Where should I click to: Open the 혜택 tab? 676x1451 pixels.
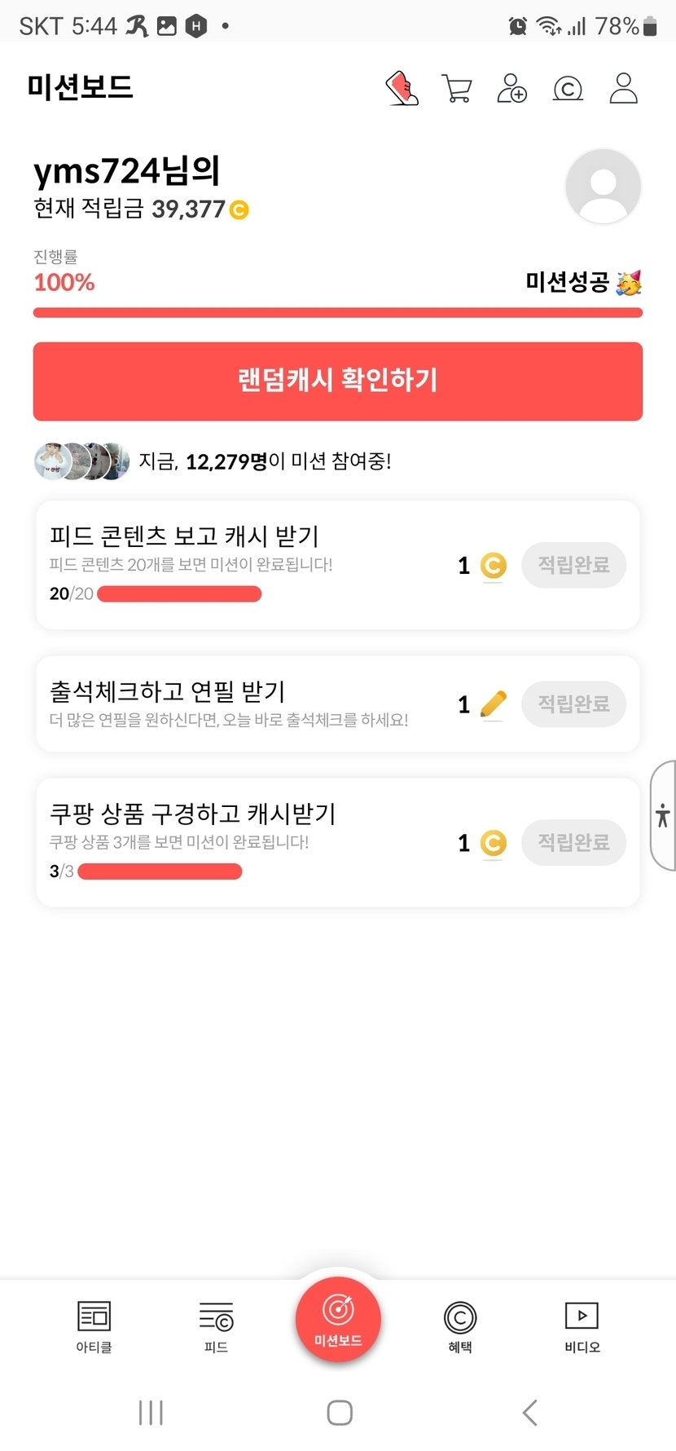(x=460, y=1326)
